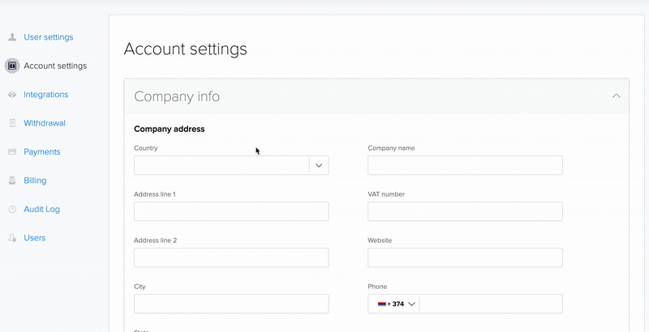Viewport: 649px width, 332px height.
Task: Go to Integrations menu item
Action: point(45,95)
